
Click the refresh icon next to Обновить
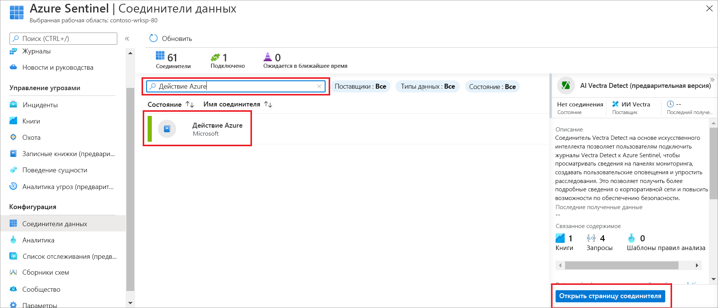coord(153,38)
